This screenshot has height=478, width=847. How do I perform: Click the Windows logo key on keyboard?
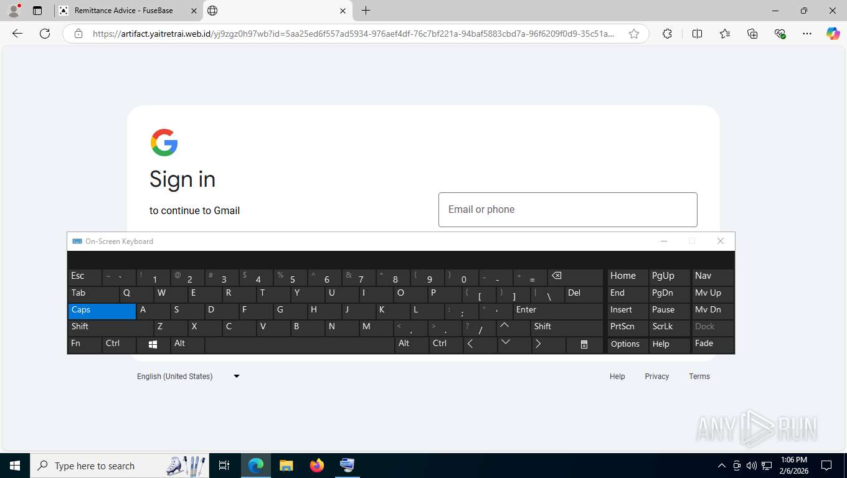153,344
